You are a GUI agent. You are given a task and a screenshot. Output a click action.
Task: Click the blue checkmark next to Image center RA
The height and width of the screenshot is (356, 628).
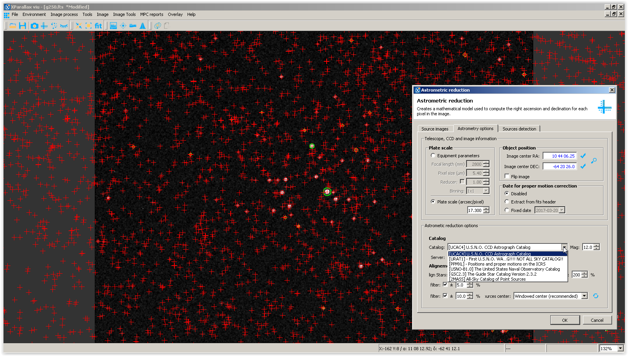pos(583,156)
